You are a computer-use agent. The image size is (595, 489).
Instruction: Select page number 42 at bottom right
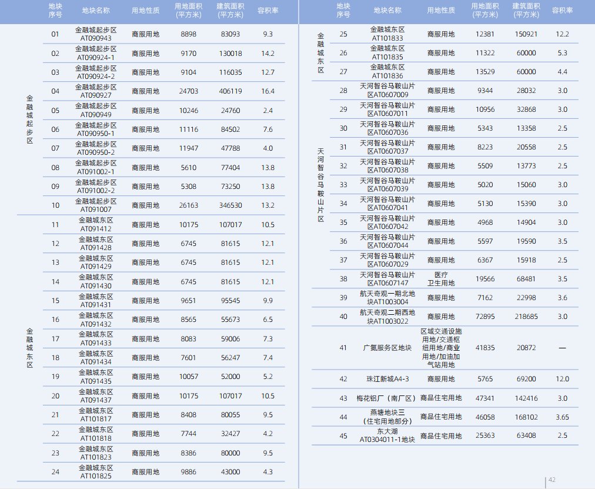pos(552,480)
